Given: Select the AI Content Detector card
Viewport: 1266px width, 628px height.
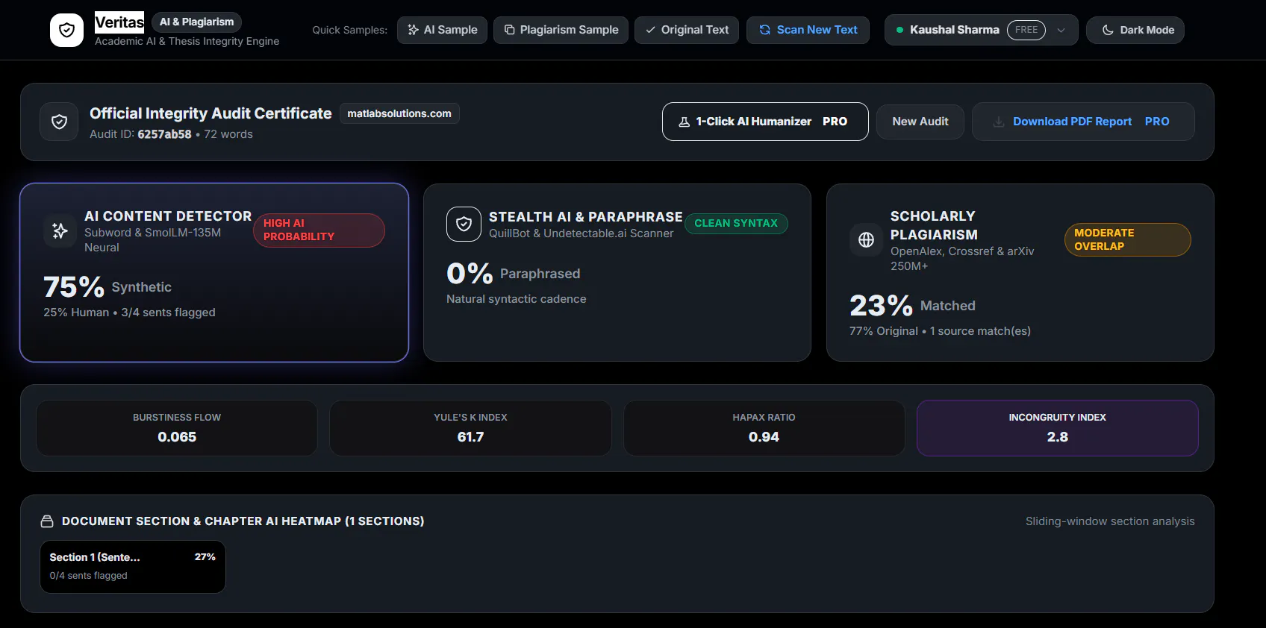Looking at the screenshot, I should coord(214,272).
